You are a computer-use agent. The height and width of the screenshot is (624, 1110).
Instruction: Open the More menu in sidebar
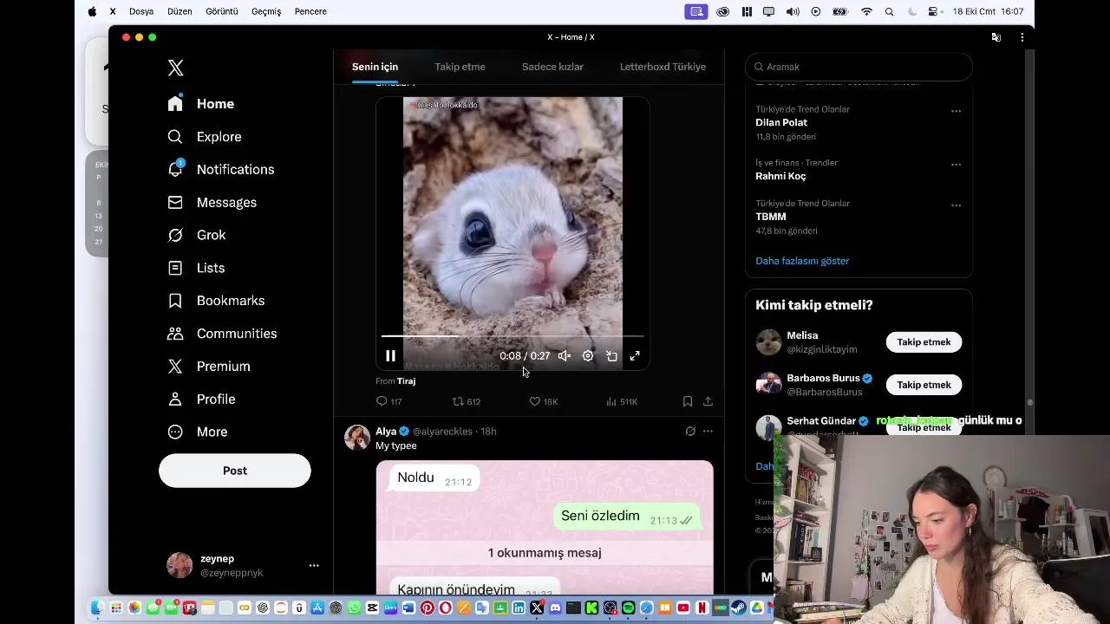pyautogui.click(x=198, y=432)
